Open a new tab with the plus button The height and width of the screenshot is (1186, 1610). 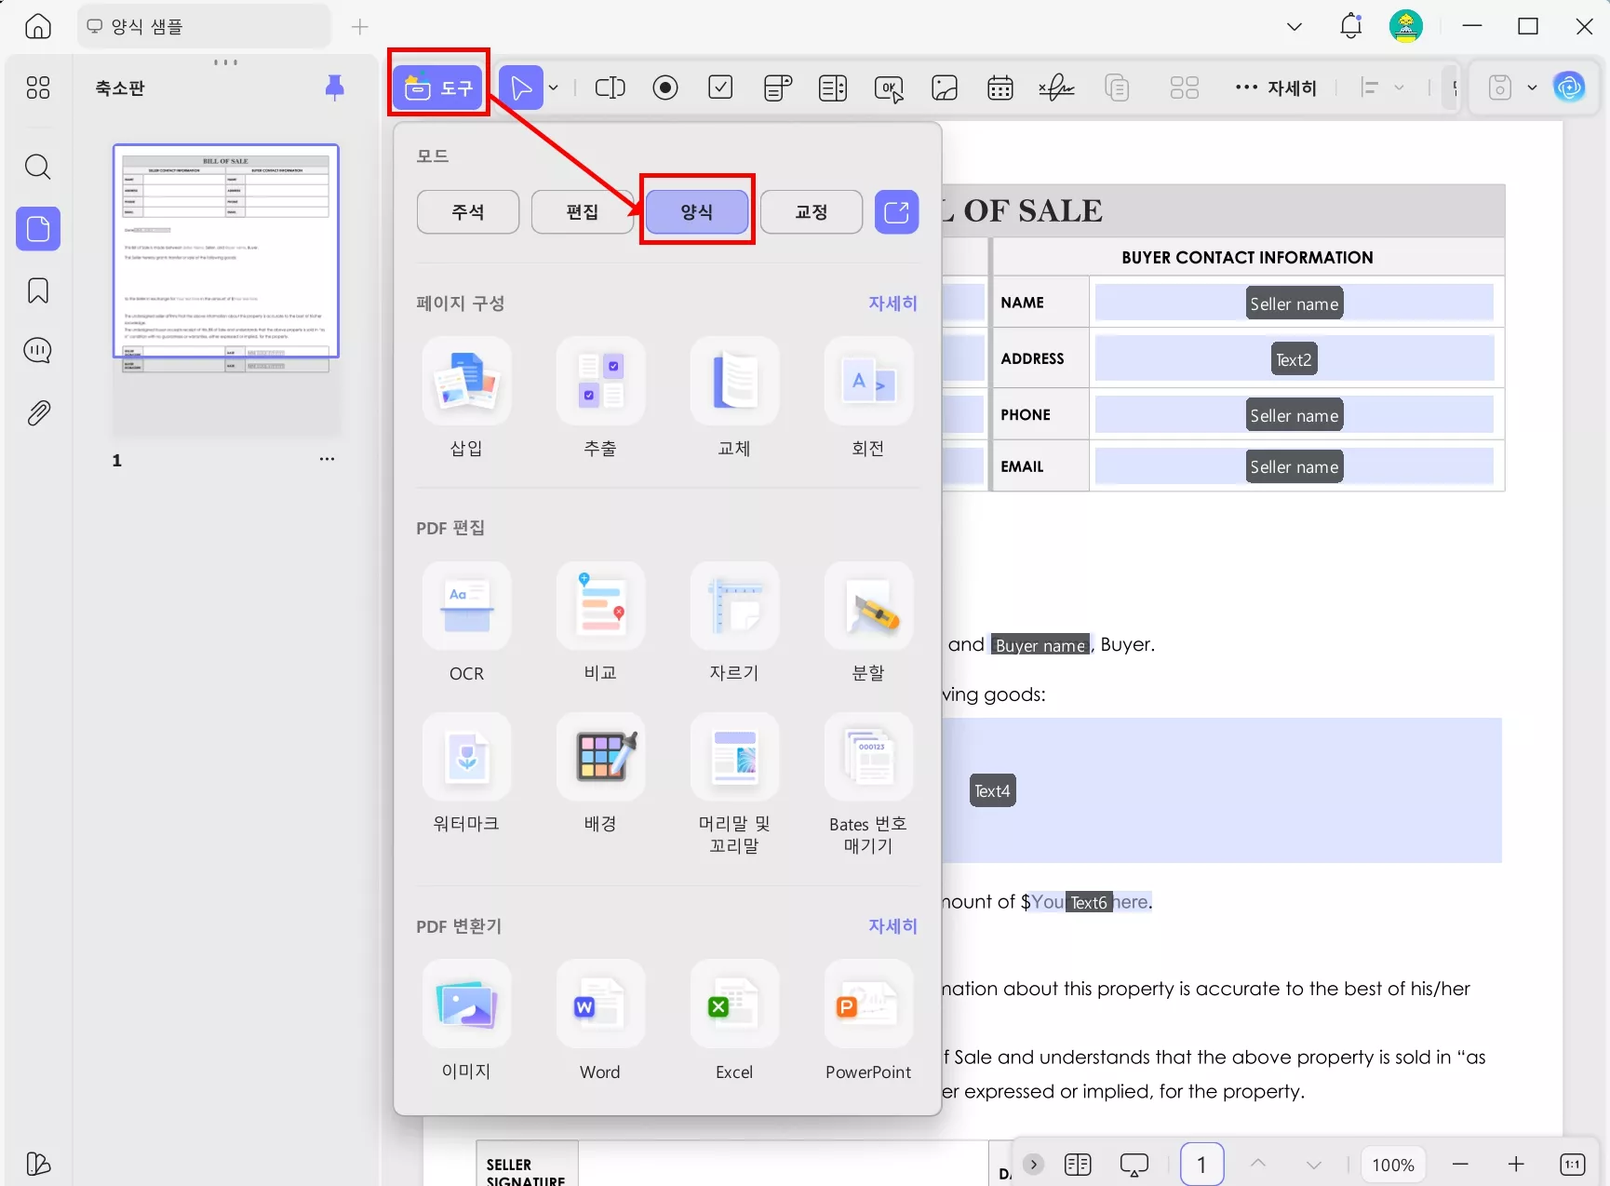[360, 27]
